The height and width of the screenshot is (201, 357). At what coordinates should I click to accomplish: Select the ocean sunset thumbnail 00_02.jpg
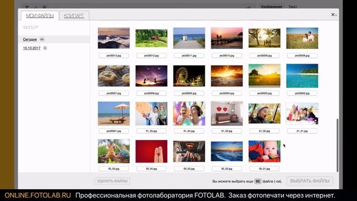click(227, 151)
